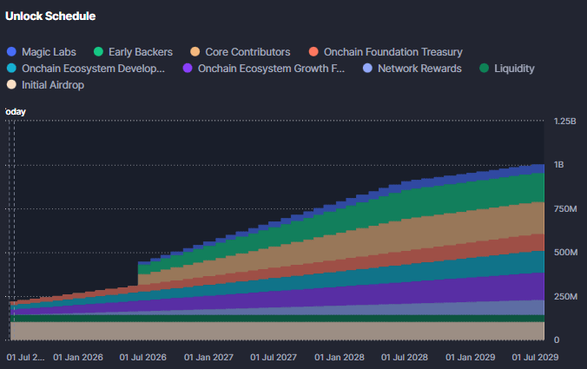
Task: Hide the Network Rewards series
Action: coord(419,69)
